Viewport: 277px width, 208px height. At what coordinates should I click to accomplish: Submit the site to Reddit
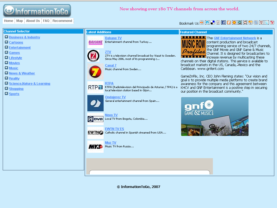coord(245,22)
